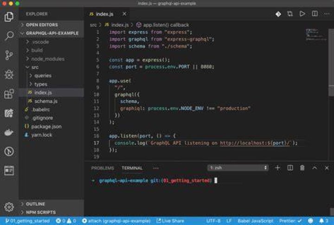
Task: Expand the build folder
Action: pos(51,50)
